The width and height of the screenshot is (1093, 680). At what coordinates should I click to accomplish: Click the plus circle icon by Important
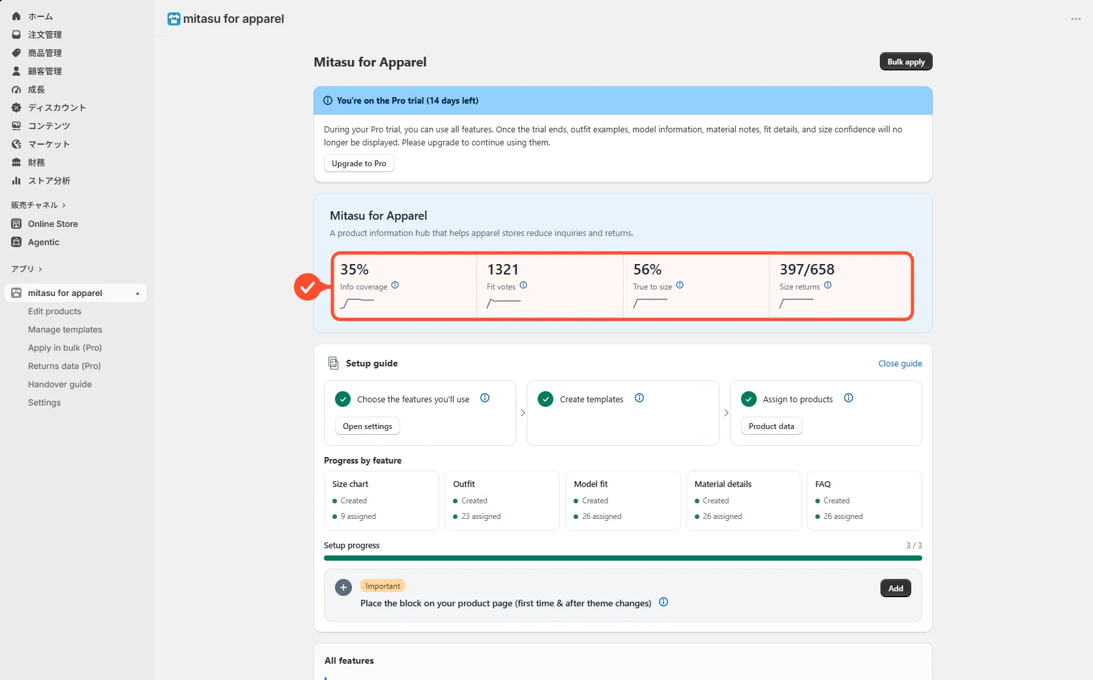pyautogui.click(x=343, y=587)
